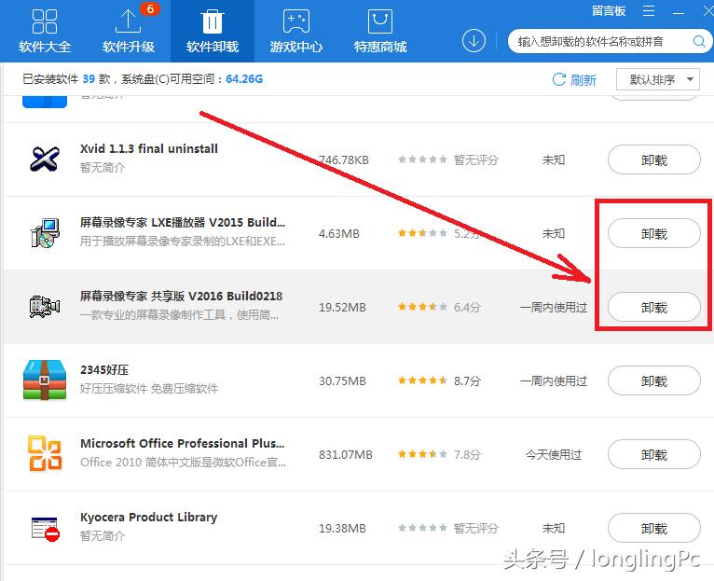This screenshot has height=581, width=714.
Task: Select the 2345好压 software name
Action: tap(104, 370)
